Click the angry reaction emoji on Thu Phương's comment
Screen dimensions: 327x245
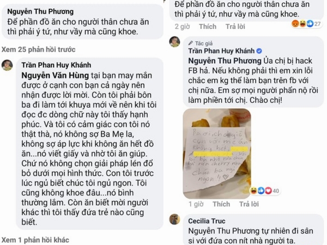(295, 24)
